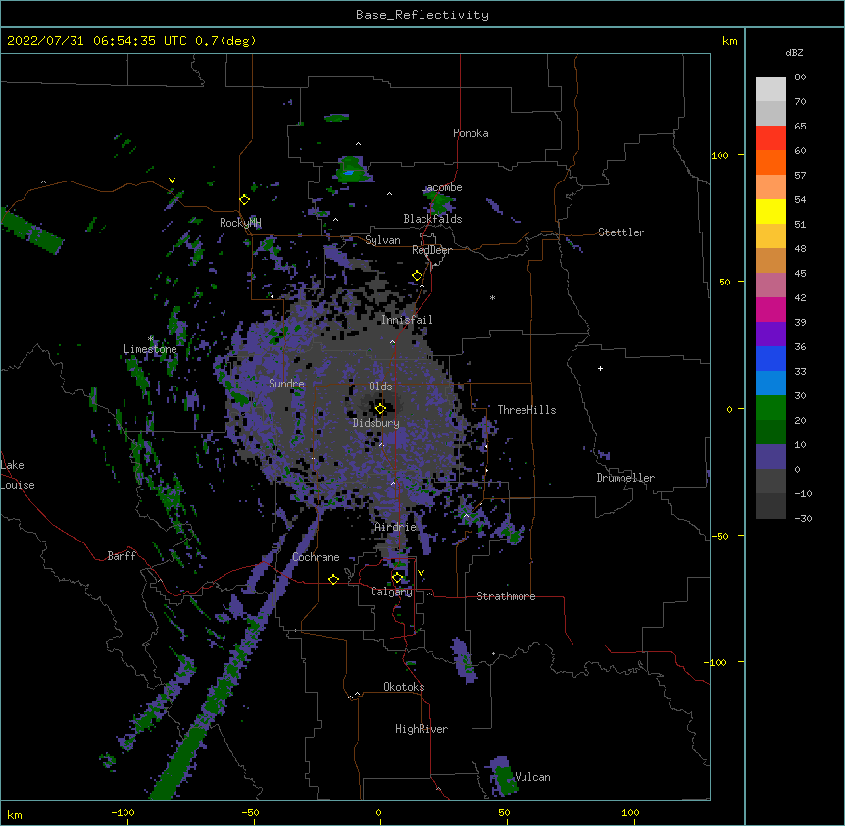The image size is (845, 826).
Task: Click the Banff label
Action: click(122, 556)
